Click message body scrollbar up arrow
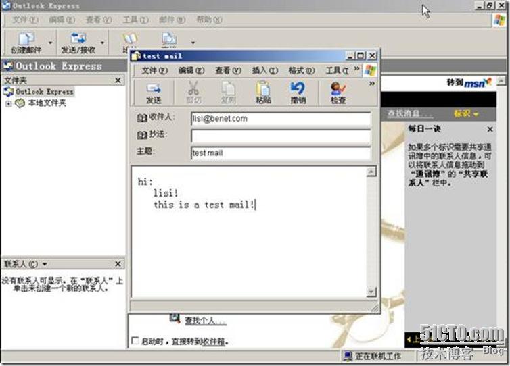Screen dimensions: 510x366 371,172
